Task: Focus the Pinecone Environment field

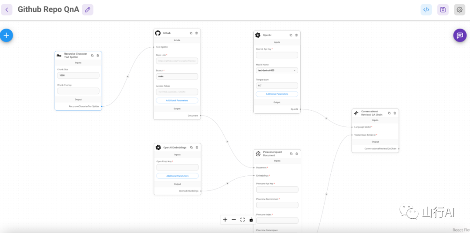Action: pos(277,205)
